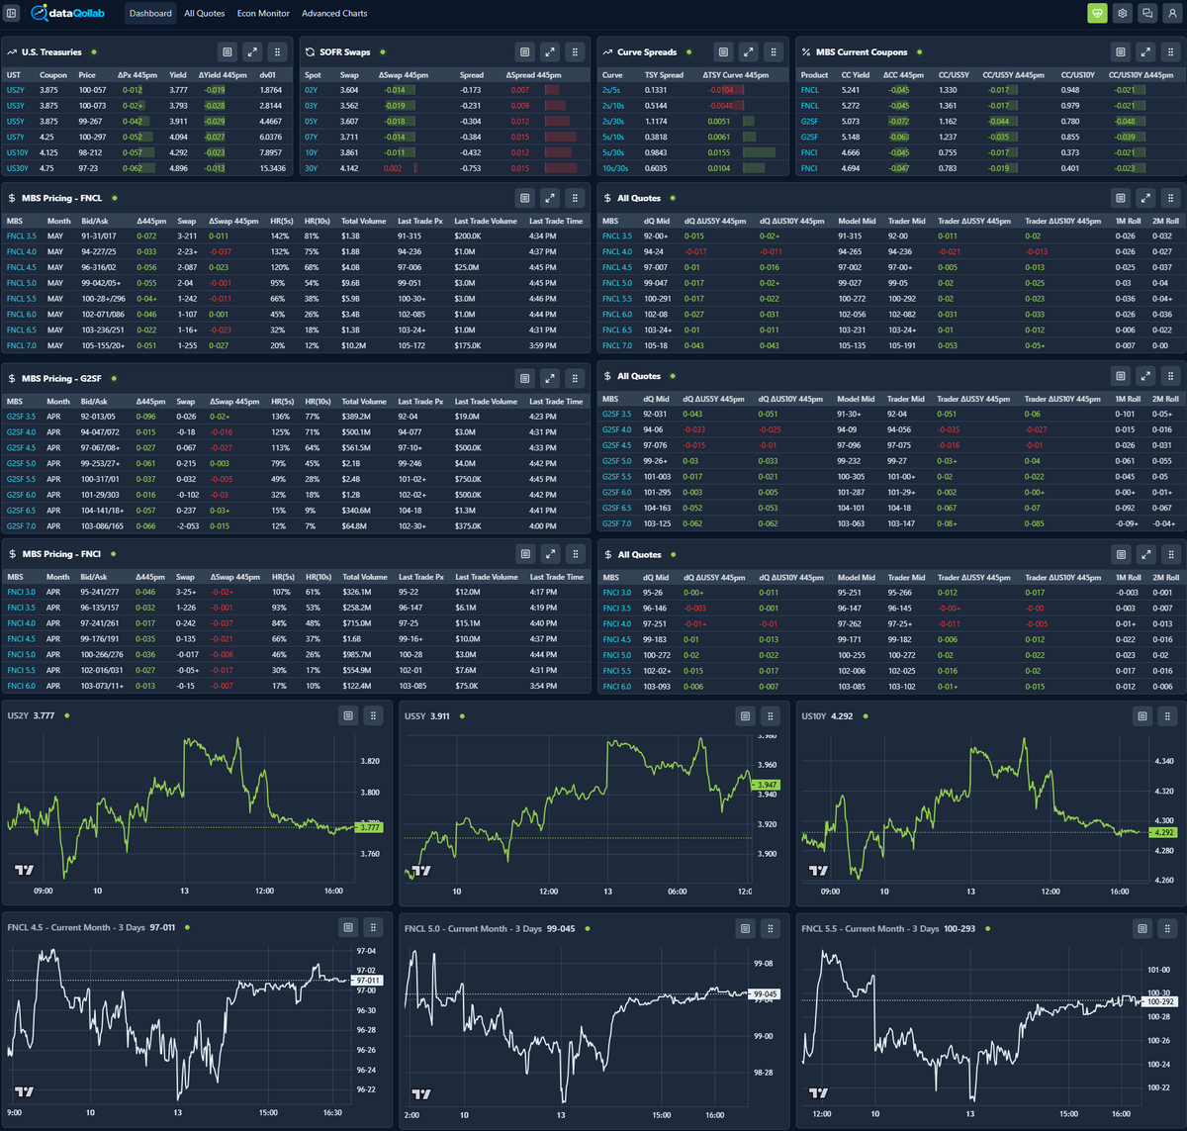
Task: Open list icon on FNCL 5.5 chart
Action: pyautogui.click(x=1142, y=928)
